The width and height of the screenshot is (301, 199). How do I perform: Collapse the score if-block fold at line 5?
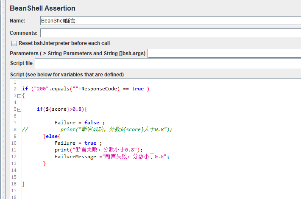[x=19, y=109]
